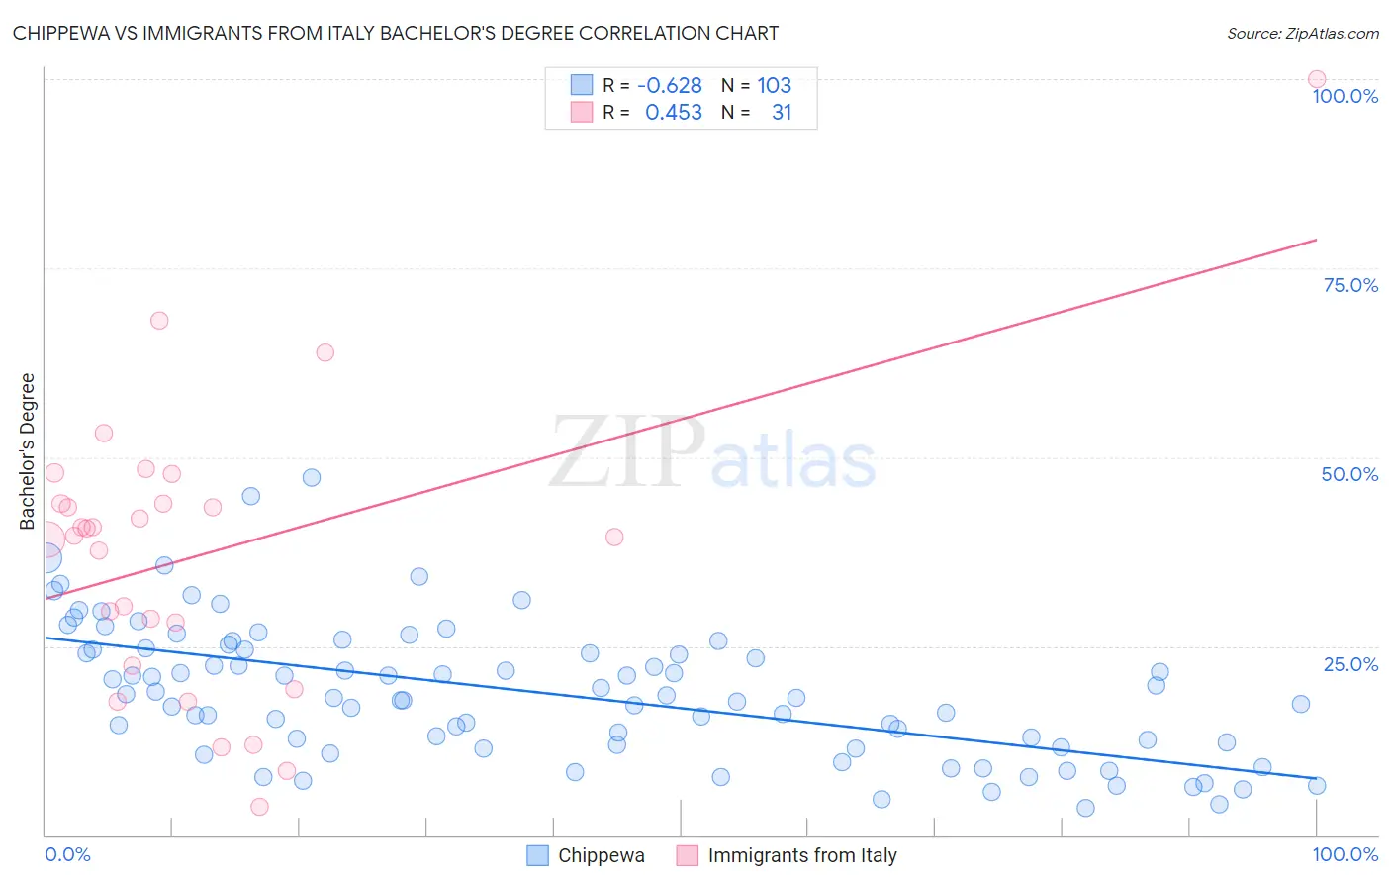1391x883 pixels.
Task: Click the pink data point at 100% top right
Action: (x=1317, y=79)
